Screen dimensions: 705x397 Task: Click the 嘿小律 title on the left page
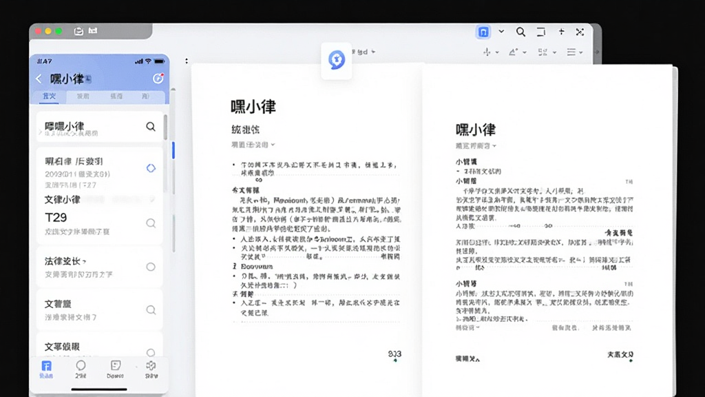tap(253, 107)
